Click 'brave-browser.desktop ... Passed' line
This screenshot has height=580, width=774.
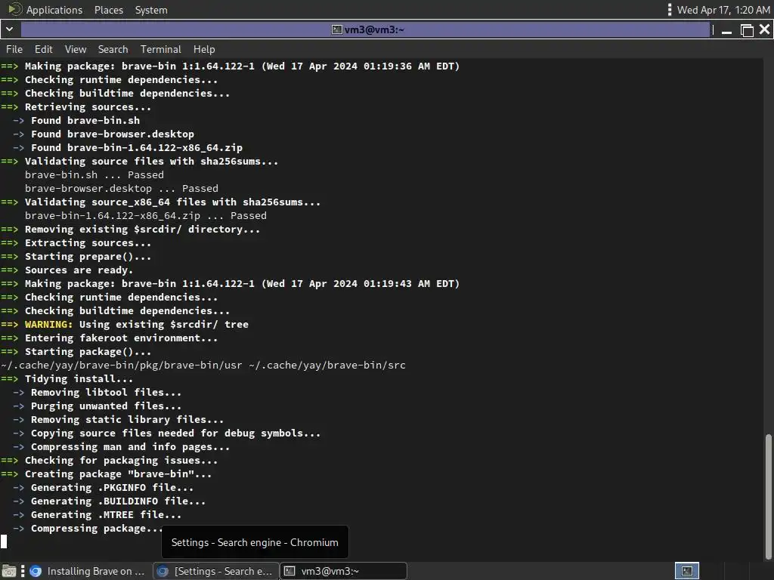click(122, 188)
